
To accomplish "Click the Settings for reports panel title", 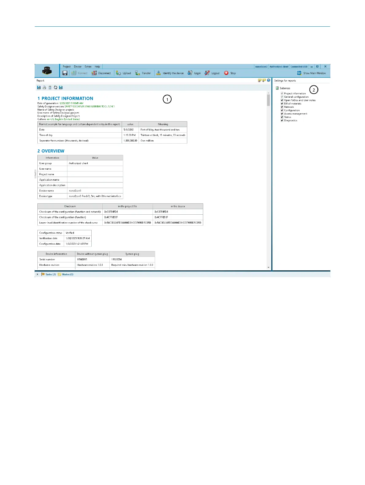I will click(x=285, y=81).
